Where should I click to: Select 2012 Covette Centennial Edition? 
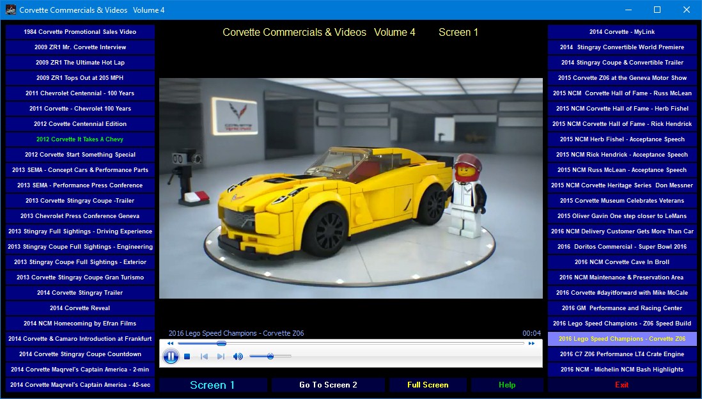[80, 124]
